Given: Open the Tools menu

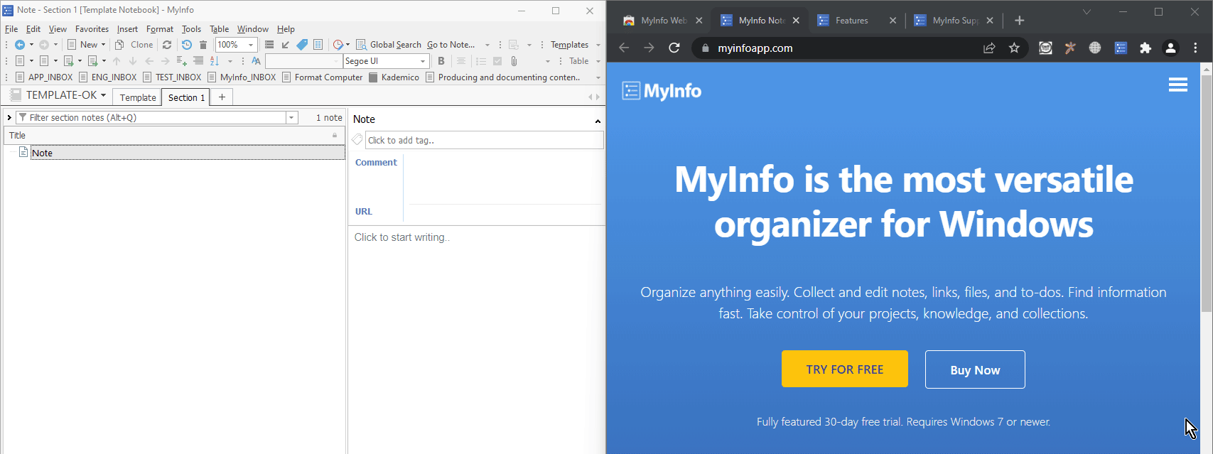Looking at the screenshot, I should click(x=191, y=29).
